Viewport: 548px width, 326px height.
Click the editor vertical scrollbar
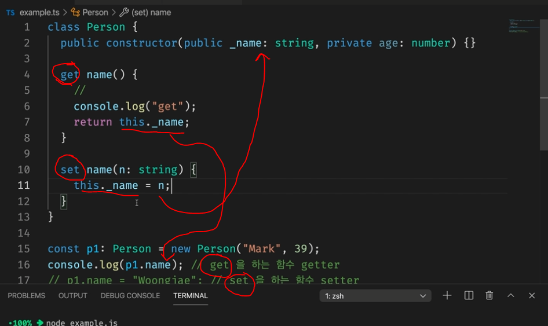[x=544, y=84]
